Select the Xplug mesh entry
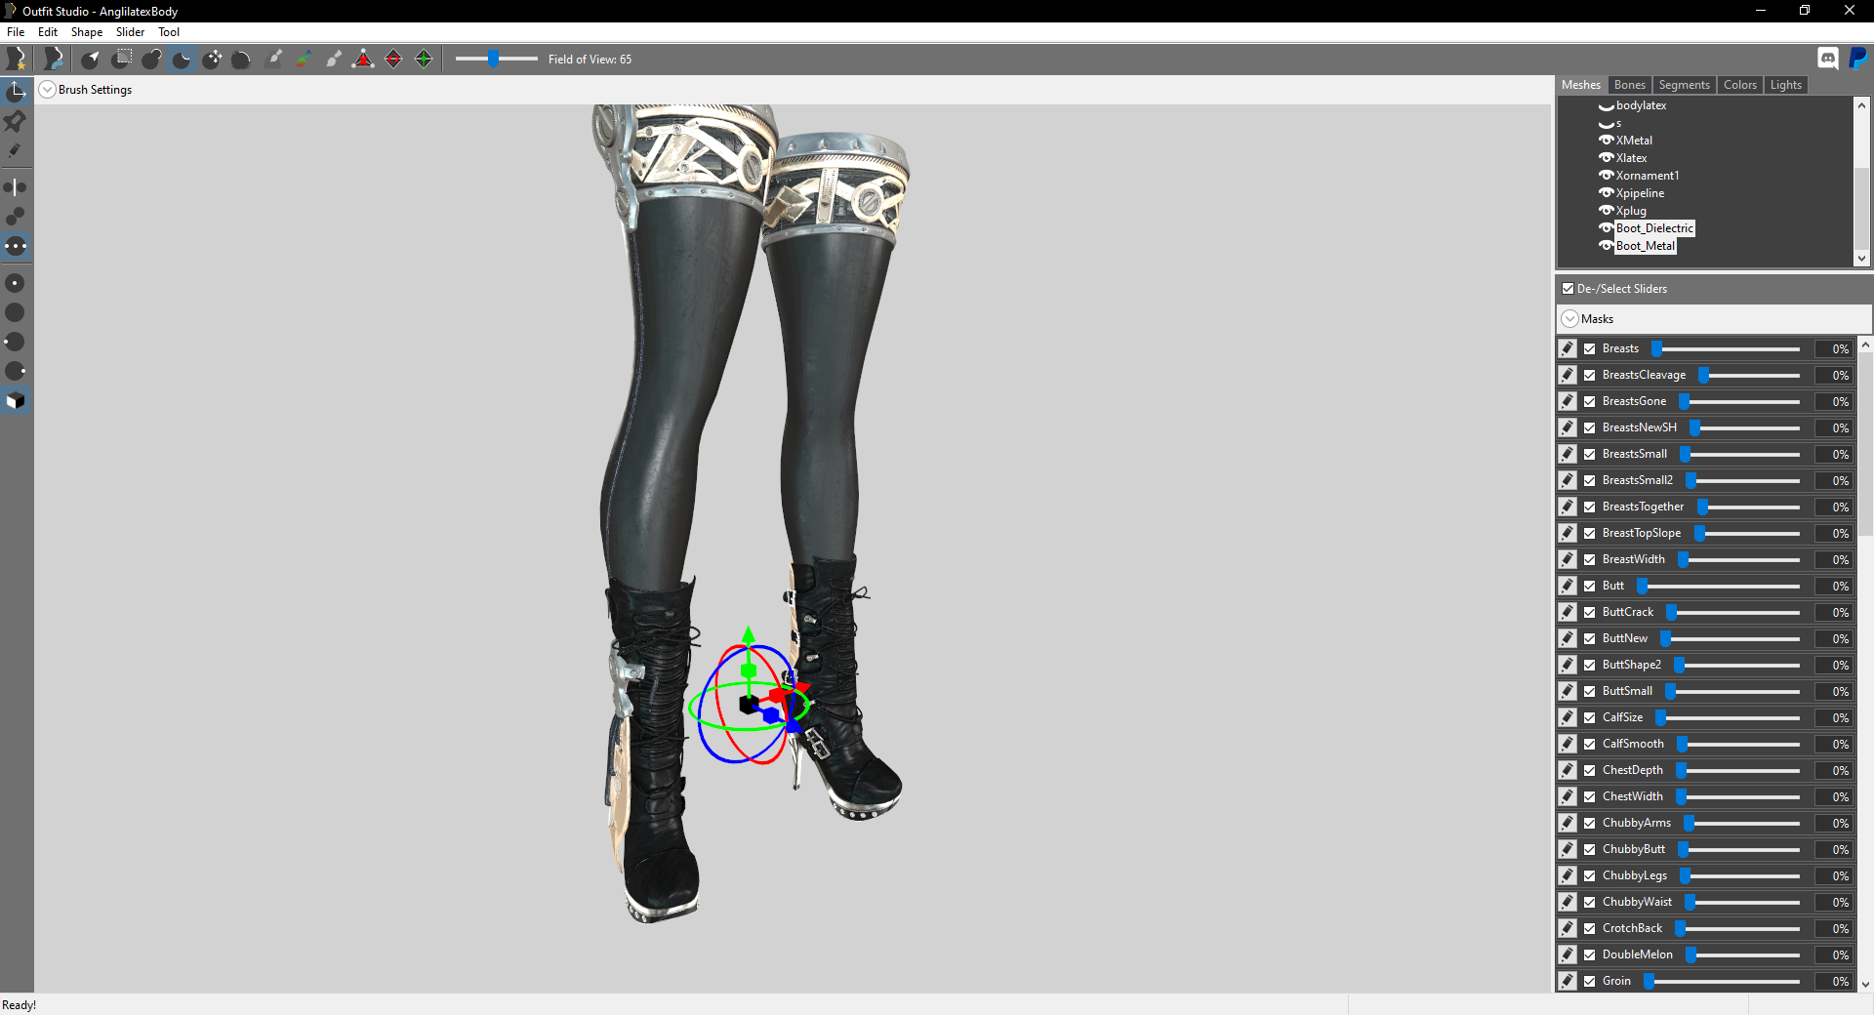 [1631, 211]
